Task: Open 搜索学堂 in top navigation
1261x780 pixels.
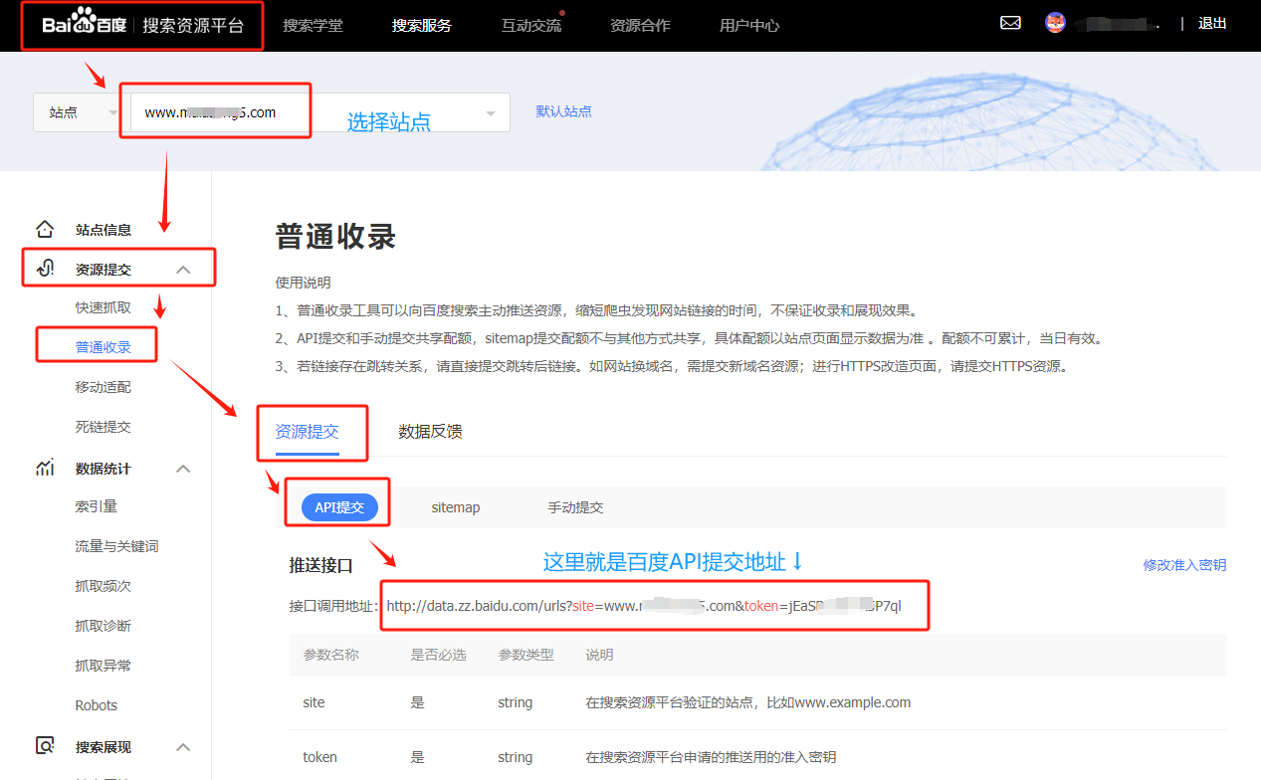Action: pyautogui.click(x=313, y=26)
